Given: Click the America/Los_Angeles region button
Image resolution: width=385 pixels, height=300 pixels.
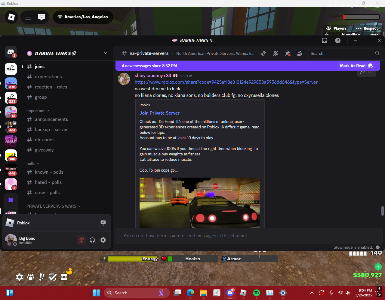Looking at the screenshot, I should coord(83,17).
